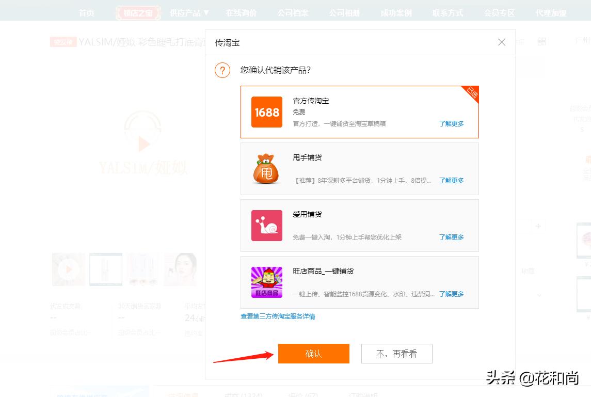591x397 pixels.
Task: Open 了解更多 for 官方传淘宝
Action: [x=451, y=124]
